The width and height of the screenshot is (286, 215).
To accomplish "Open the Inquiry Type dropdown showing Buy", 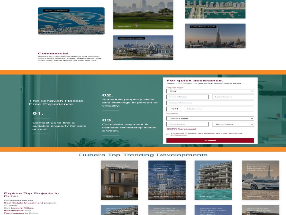I will [x=210, y=91].
